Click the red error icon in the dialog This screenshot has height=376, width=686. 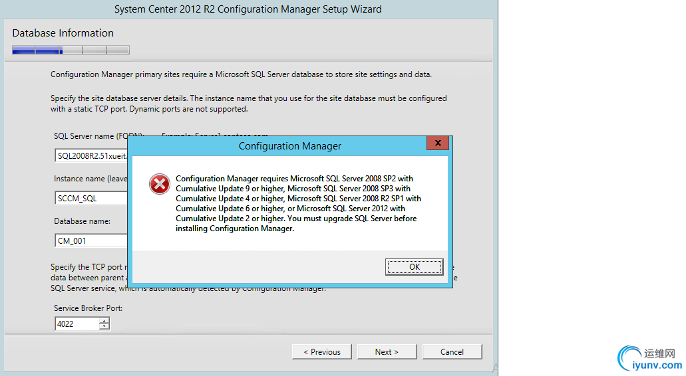tap(160, 184)
